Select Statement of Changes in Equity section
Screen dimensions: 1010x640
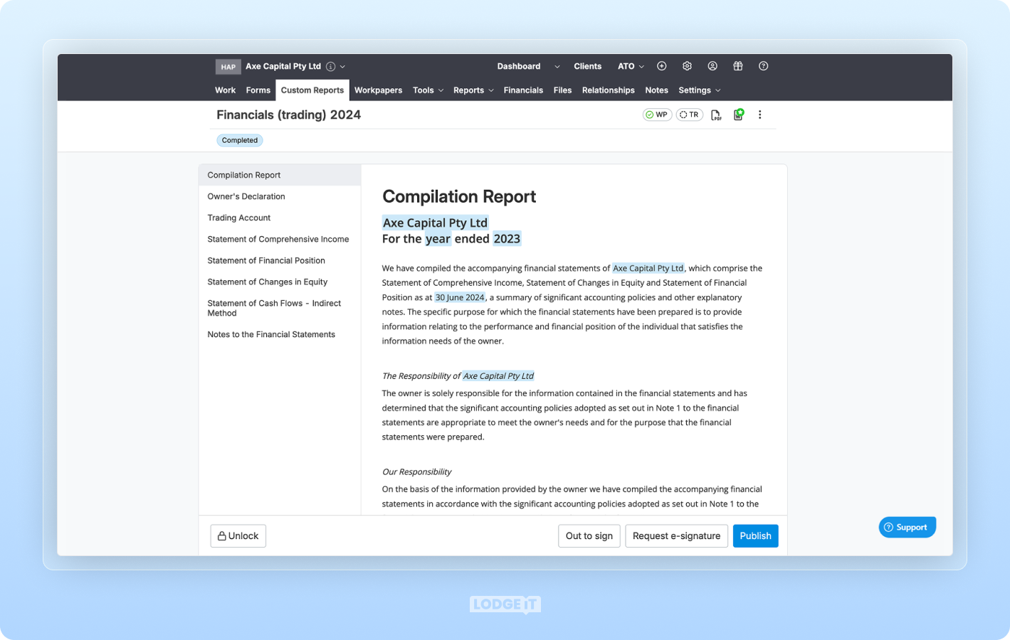click(267, 282)
